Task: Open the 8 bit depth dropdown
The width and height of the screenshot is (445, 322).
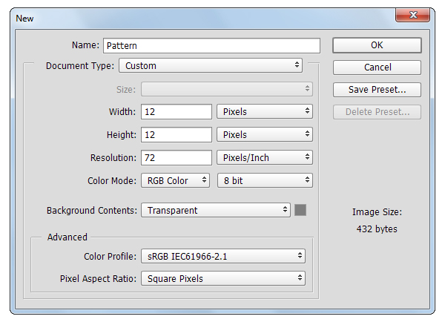Action: [x=265, y=180]
